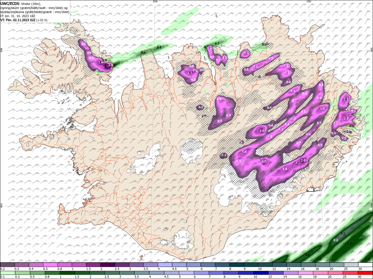Click the '1.7' snowfall value on the map
Image resolution: width=373 pixels, height=279 pixels.
pos(298,163)
